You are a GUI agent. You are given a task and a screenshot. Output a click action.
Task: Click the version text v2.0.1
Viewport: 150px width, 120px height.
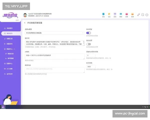pyautogui.click(x=17, y=20)
